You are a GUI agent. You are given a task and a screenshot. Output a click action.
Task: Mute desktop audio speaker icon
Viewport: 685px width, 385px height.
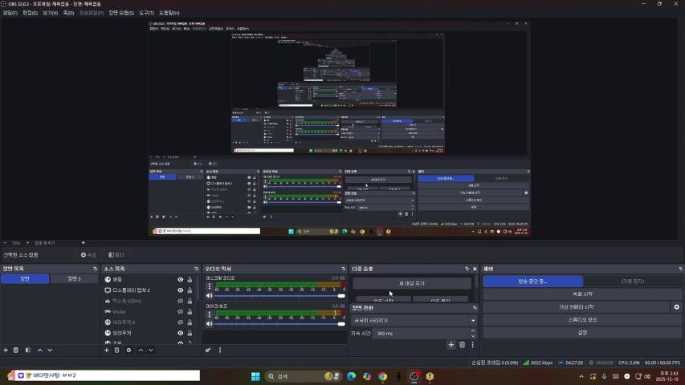[x=209, y=296]
